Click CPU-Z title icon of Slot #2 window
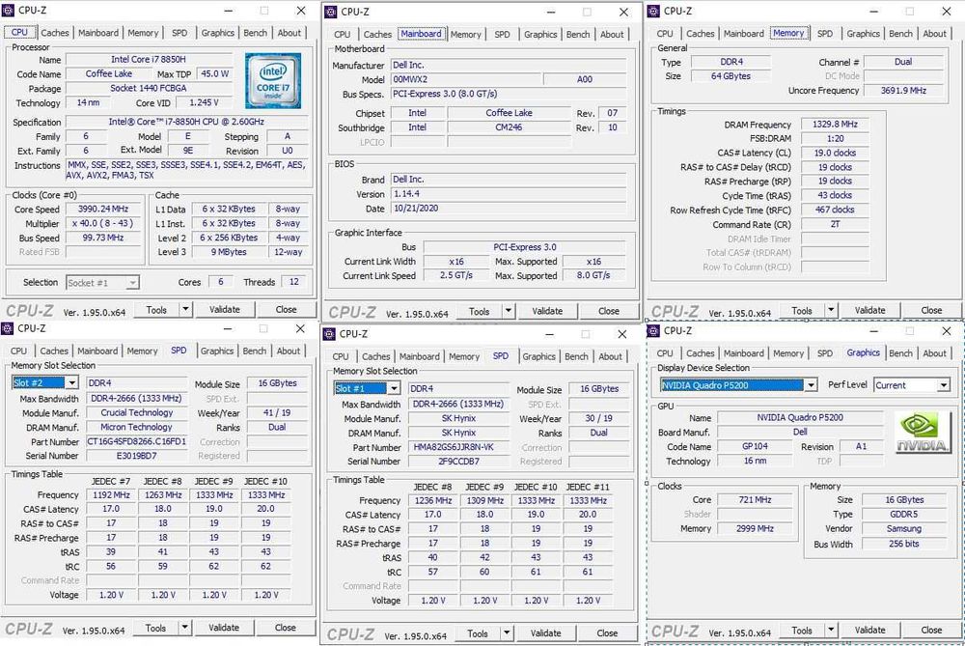 [x=8, y=328]
